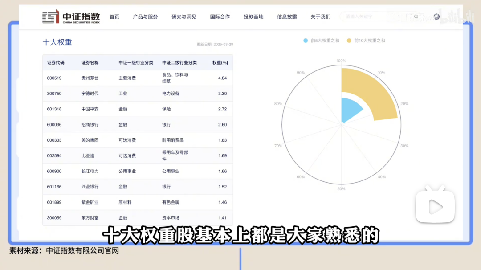Toggle the 前5大权重之和 legend item

click(x=321, y=41)
